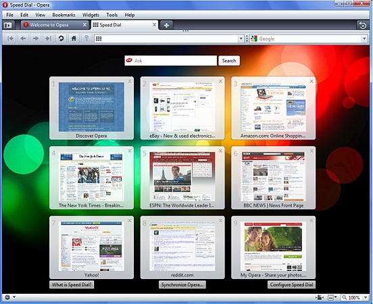Viewport: 373px width, 304px height.
Task: Click the Back navigation arrow
Action: 23,39
